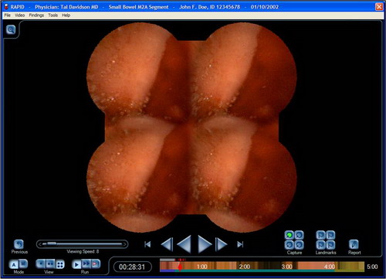Switch Mode to M (manual)
Screen dimensions: 386x279
(x=23, y=264)
